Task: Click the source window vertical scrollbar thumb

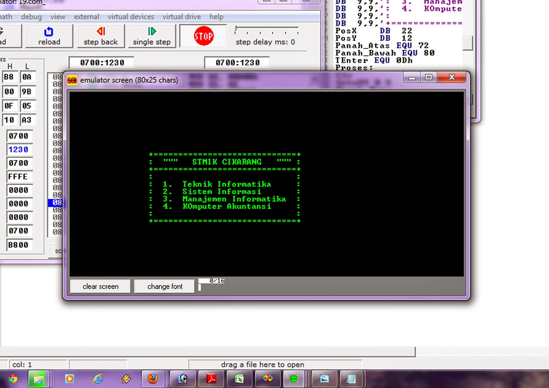Action: click(467, 43)
